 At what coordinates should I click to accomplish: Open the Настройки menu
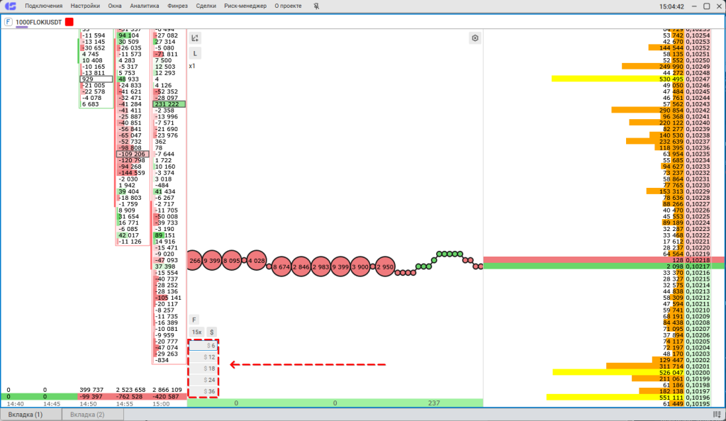pos(85,6)
